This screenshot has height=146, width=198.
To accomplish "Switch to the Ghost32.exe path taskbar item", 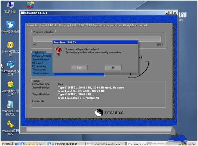I will pos(105,144).
